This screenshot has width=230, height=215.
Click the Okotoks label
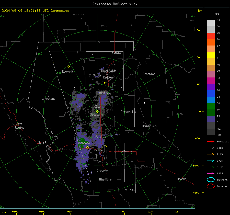[102, 171]
